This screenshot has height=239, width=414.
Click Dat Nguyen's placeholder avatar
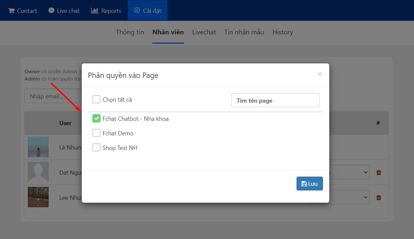point(38,172)
